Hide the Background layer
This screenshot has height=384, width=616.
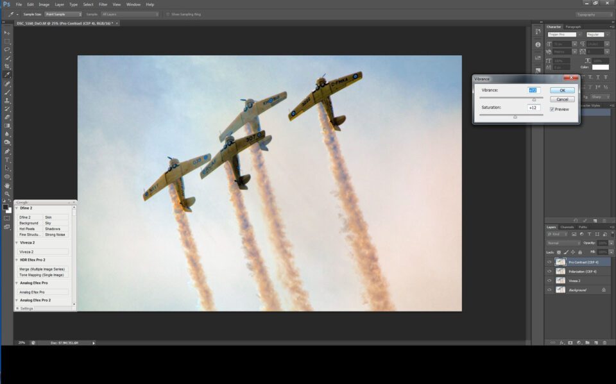point(549,290)
